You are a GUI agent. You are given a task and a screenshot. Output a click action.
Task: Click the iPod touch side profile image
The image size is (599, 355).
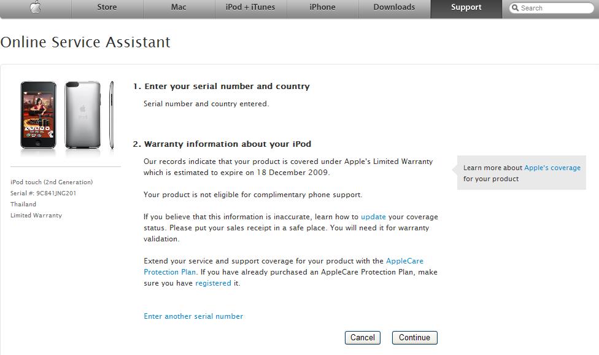[112, 115]
